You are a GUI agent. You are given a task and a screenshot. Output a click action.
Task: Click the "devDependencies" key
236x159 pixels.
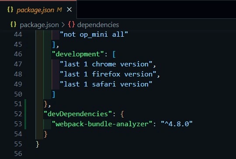(x=78, y=114)
